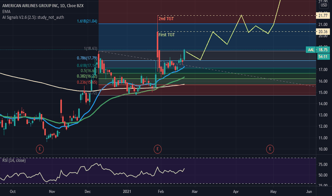Click the late-April earnings E marker
Viewport: 332px width, 196px height.
point(270,149)
